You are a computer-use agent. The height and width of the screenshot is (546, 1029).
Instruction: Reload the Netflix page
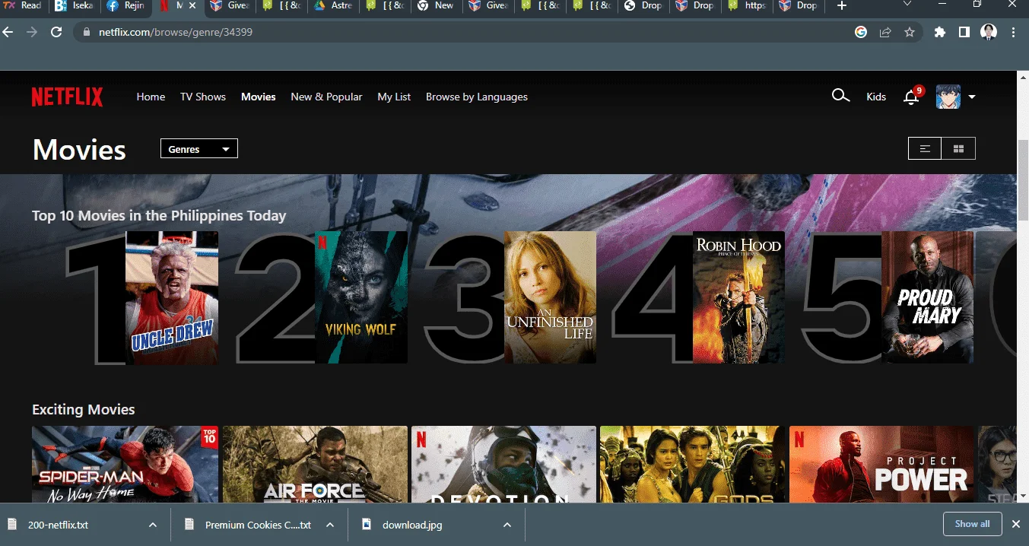coord(56,32)
